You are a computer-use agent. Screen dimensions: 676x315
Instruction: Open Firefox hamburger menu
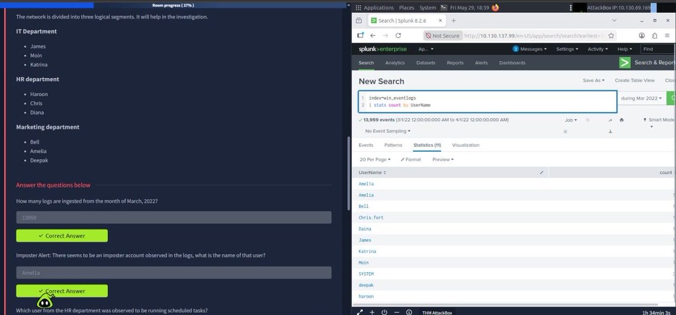click(x=667, y=35)
